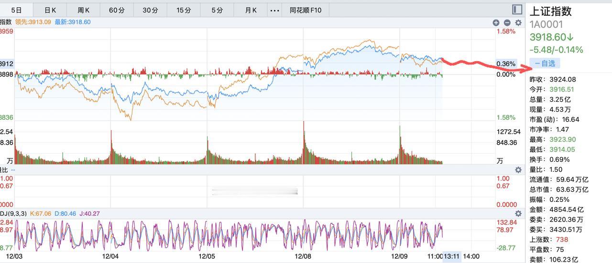Open more period options (three dots)

274,10
